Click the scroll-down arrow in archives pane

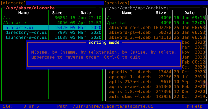(x=206, y=97)
